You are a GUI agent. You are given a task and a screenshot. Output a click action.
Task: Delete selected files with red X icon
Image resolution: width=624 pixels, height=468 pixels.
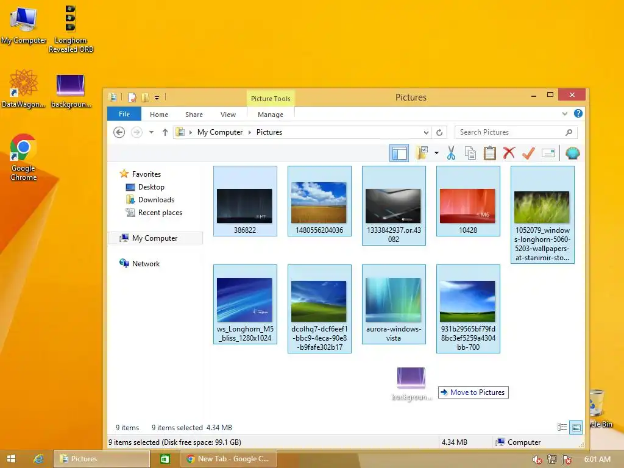(x=509, y=153)
